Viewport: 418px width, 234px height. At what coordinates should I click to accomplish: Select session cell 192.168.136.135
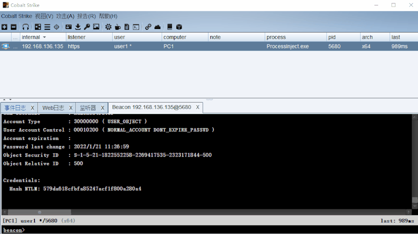43,46
